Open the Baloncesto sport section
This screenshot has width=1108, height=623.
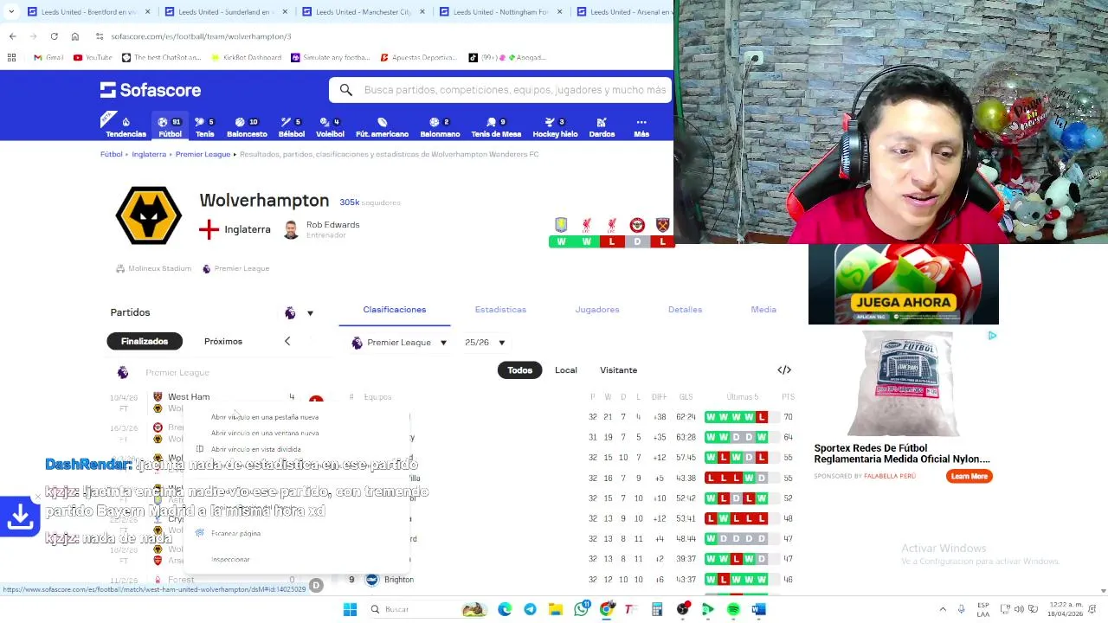[247, 127]
